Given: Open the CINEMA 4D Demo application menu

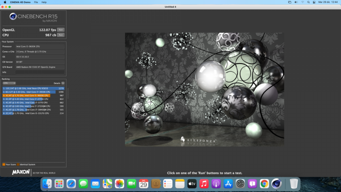Looking at the screenshot, I should point(20,2).
